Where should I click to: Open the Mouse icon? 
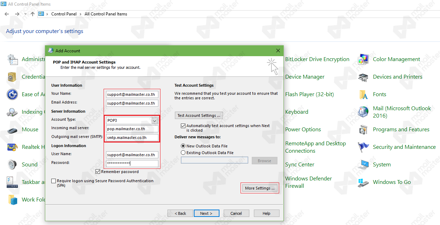12,130
